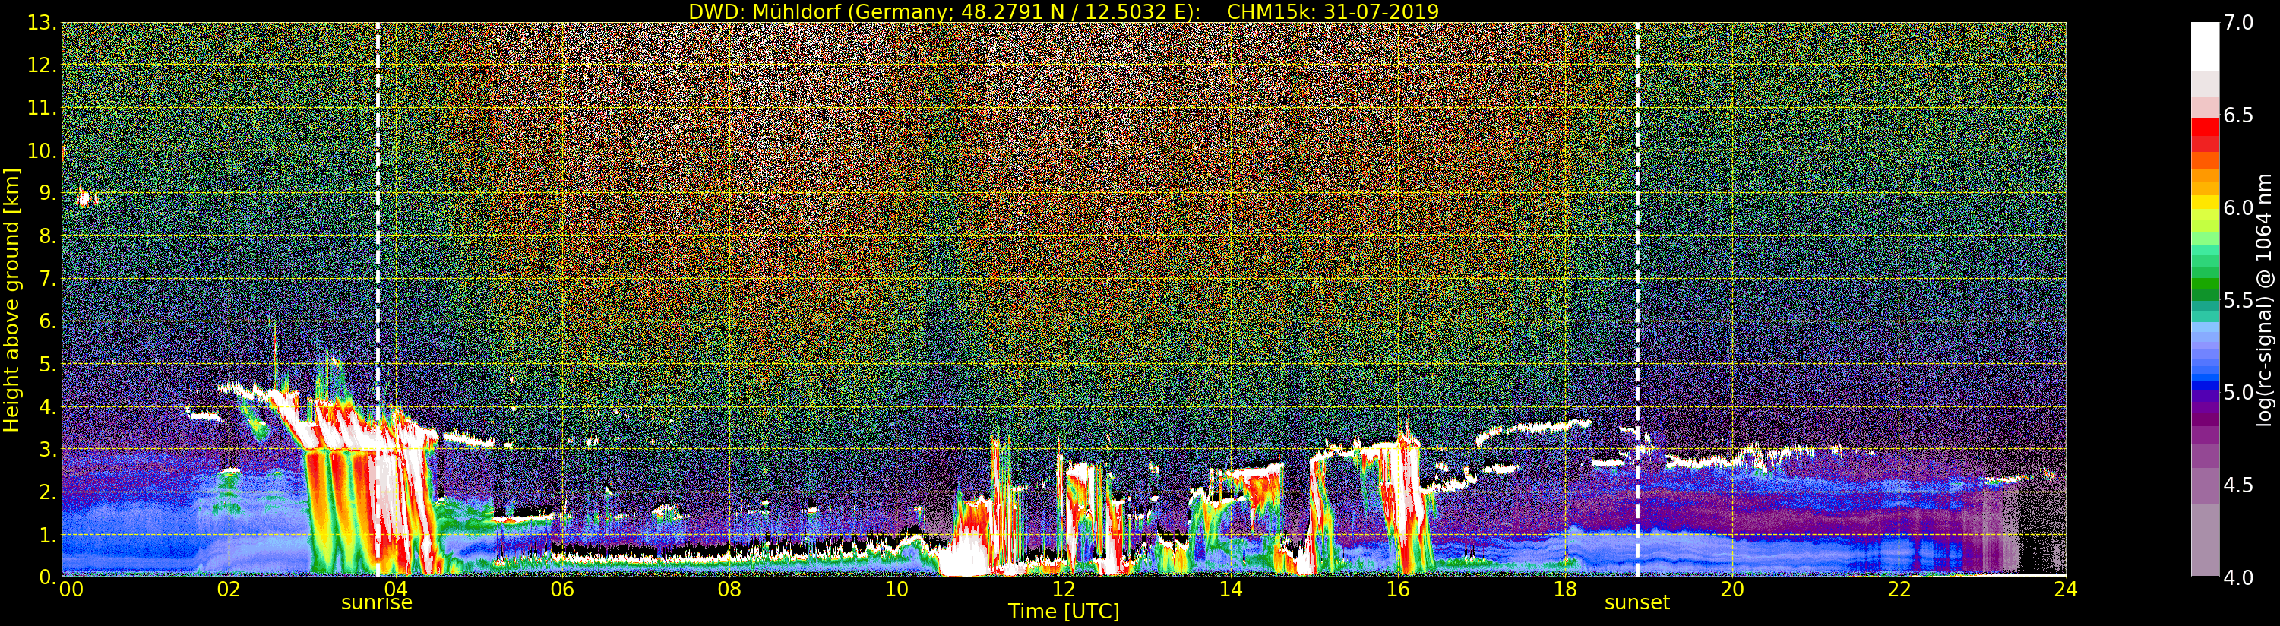Click the white dashed sunset marker line
Viewport: 2280px width, 626px height.
[x=1637, y=299]
